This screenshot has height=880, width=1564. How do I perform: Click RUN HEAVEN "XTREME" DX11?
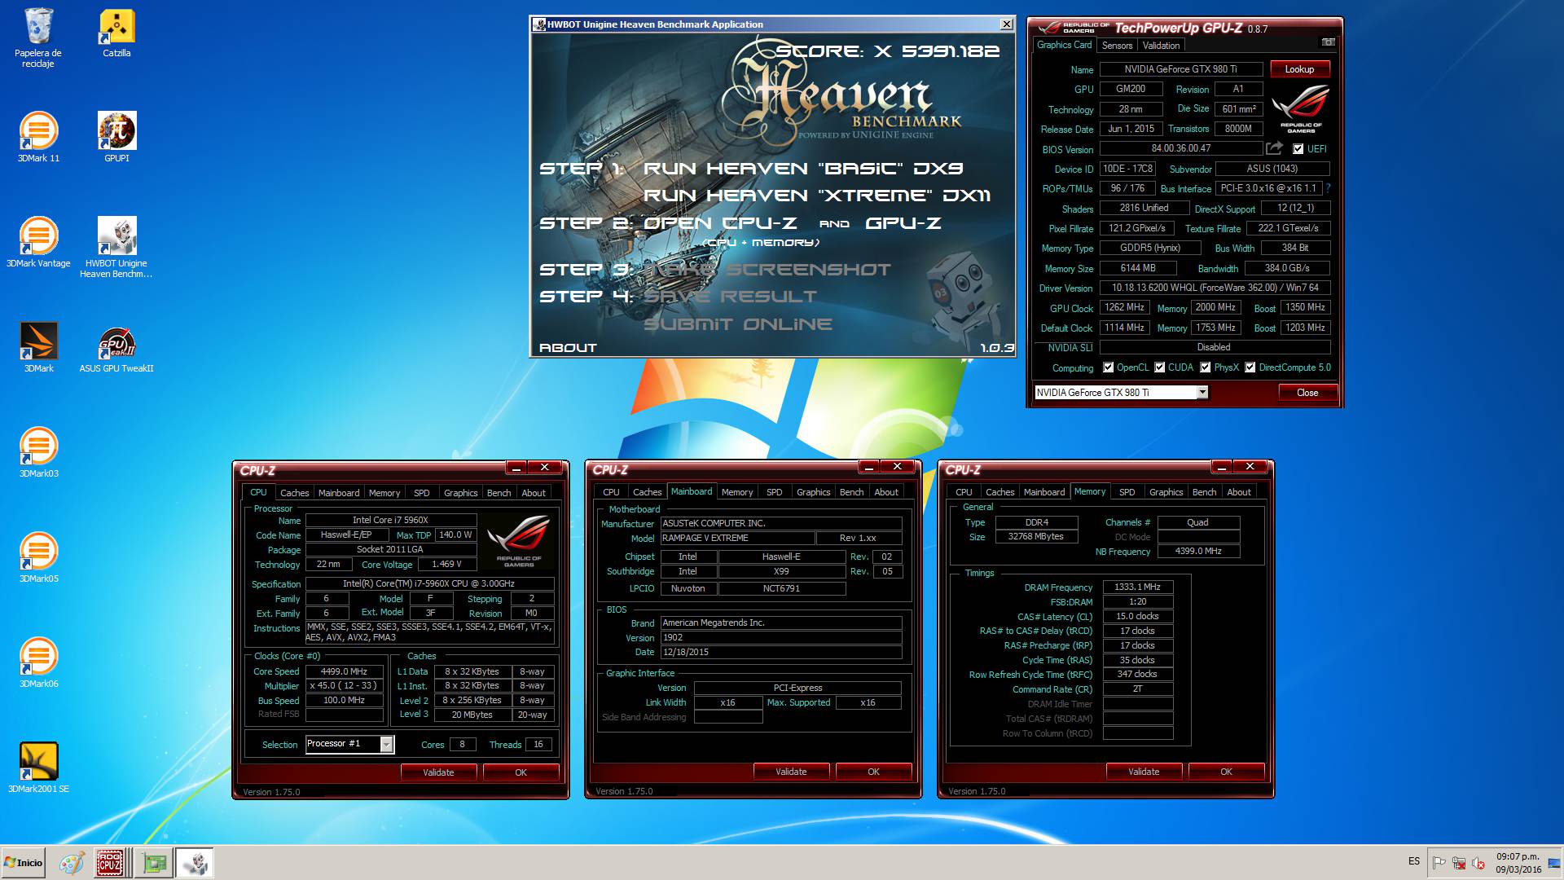[817, 196]
